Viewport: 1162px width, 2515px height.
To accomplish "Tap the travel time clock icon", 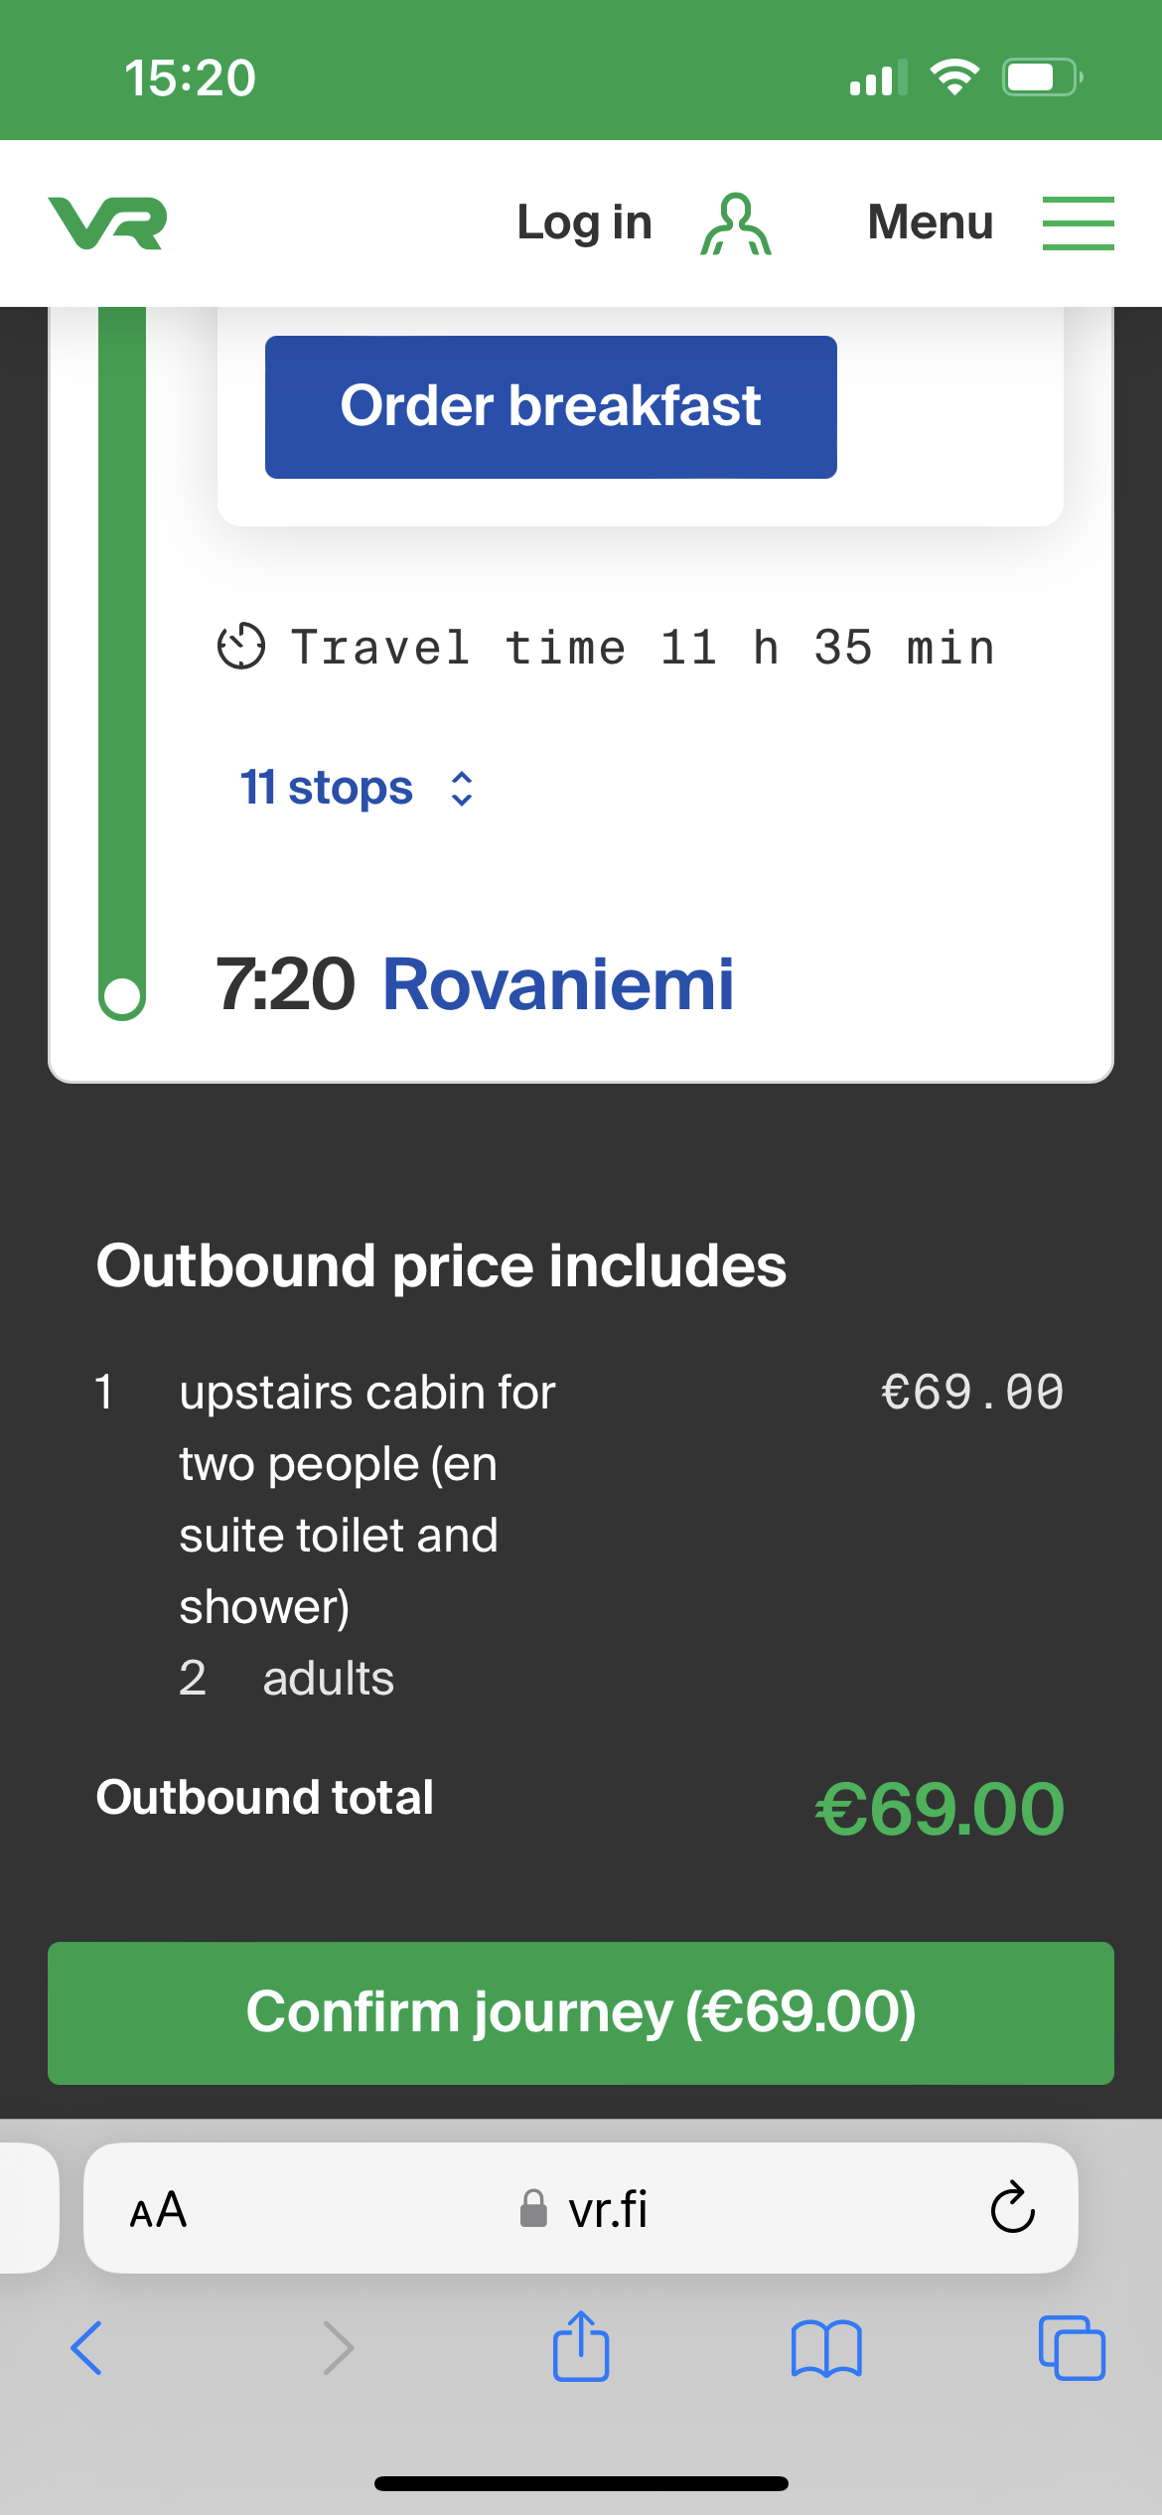I will (x=241, y=648).
